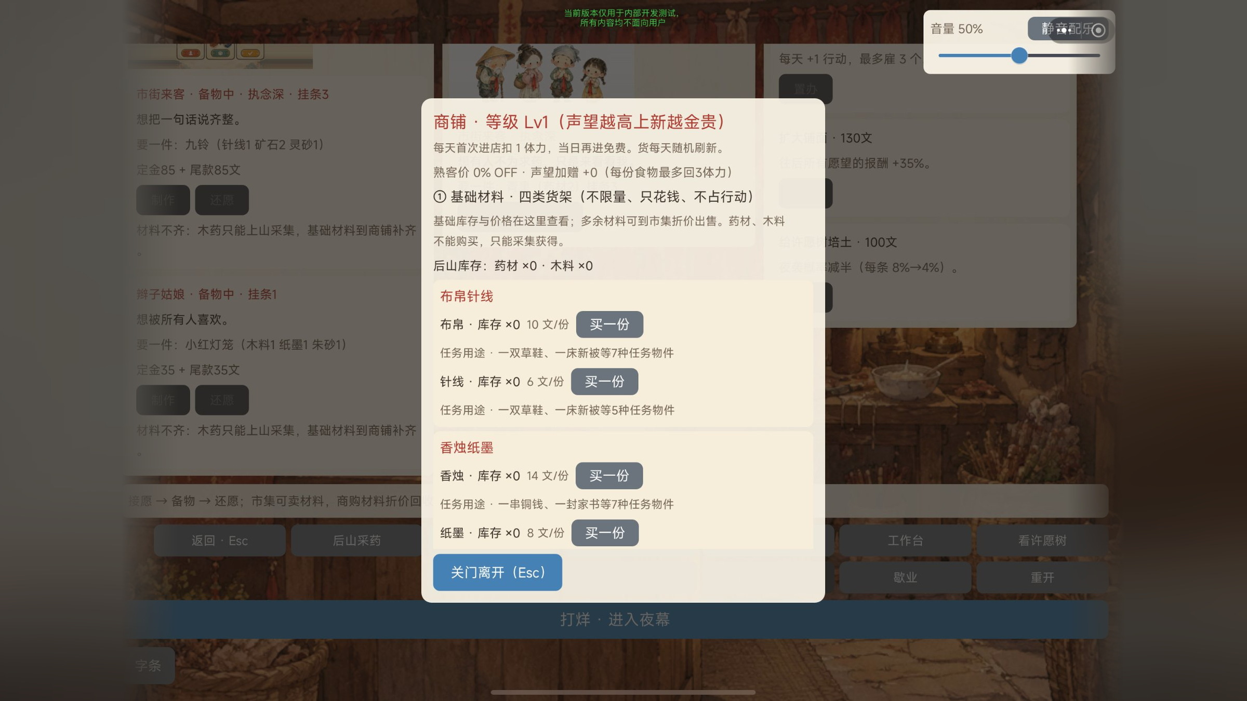Viewport: 1247px width, 701px height.
Task: Click 返回 · Esc button
Action: click(x=219, y=541)
